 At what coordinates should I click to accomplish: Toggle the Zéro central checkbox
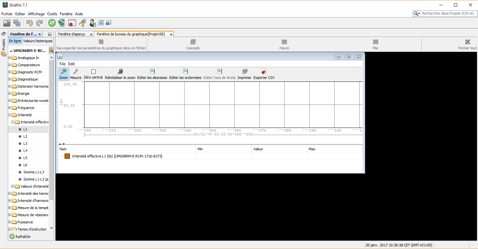click(93, 71)
